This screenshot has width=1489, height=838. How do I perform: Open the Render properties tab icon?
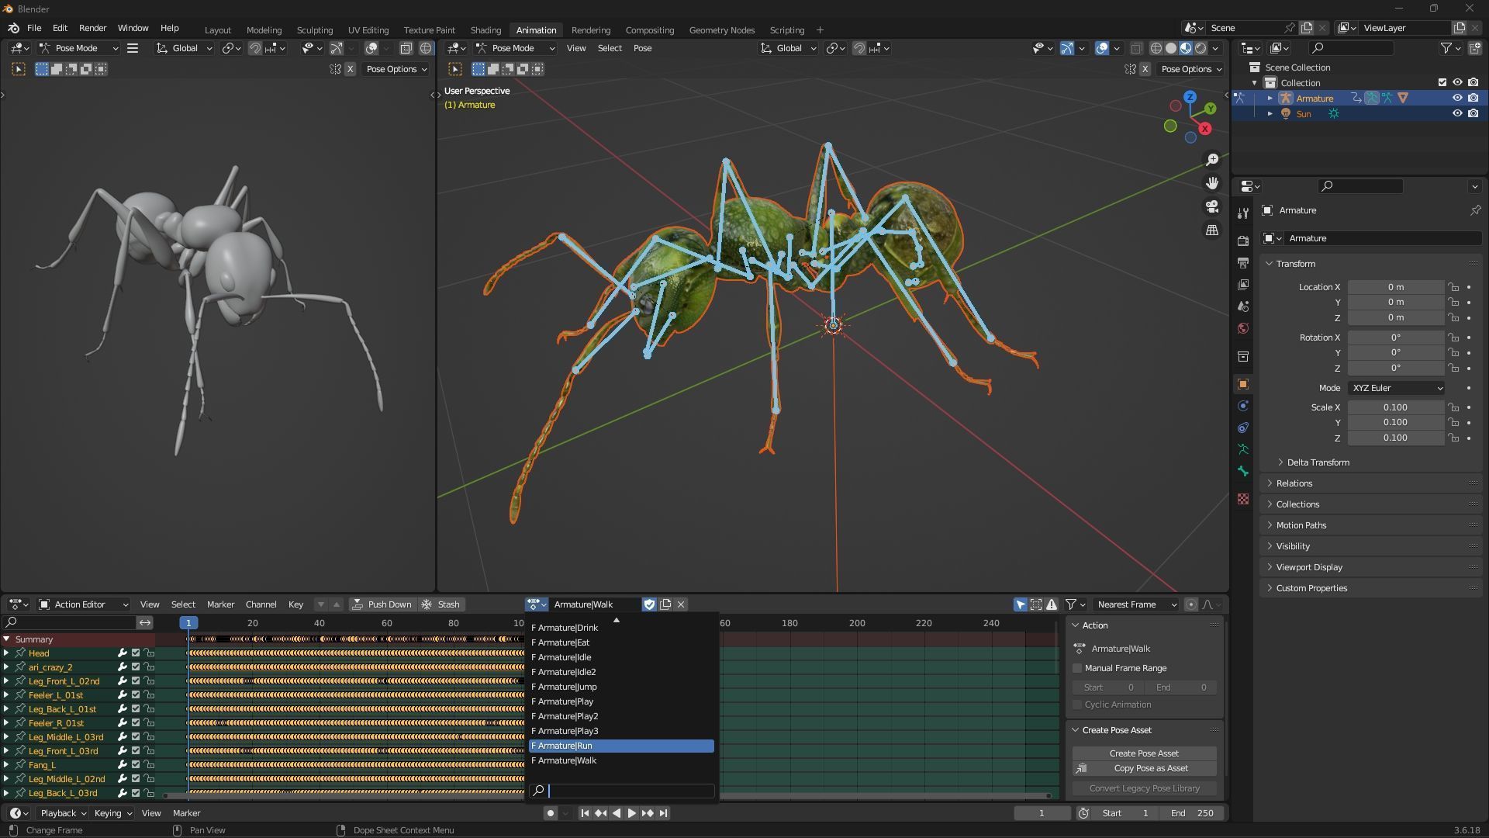(x=1243, y=241)
